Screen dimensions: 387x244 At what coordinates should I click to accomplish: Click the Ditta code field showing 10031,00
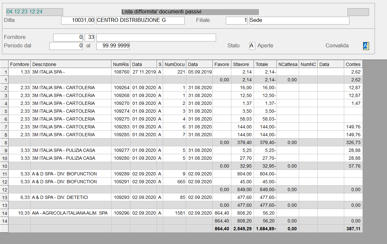pos(78,20)
